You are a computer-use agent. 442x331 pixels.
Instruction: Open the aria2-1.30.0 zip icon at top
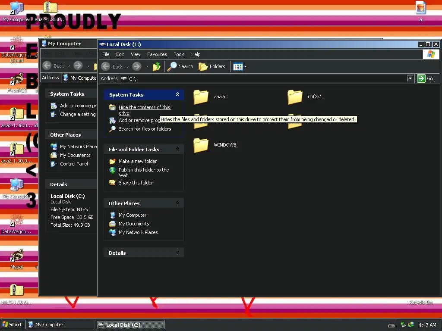[50, 12]
